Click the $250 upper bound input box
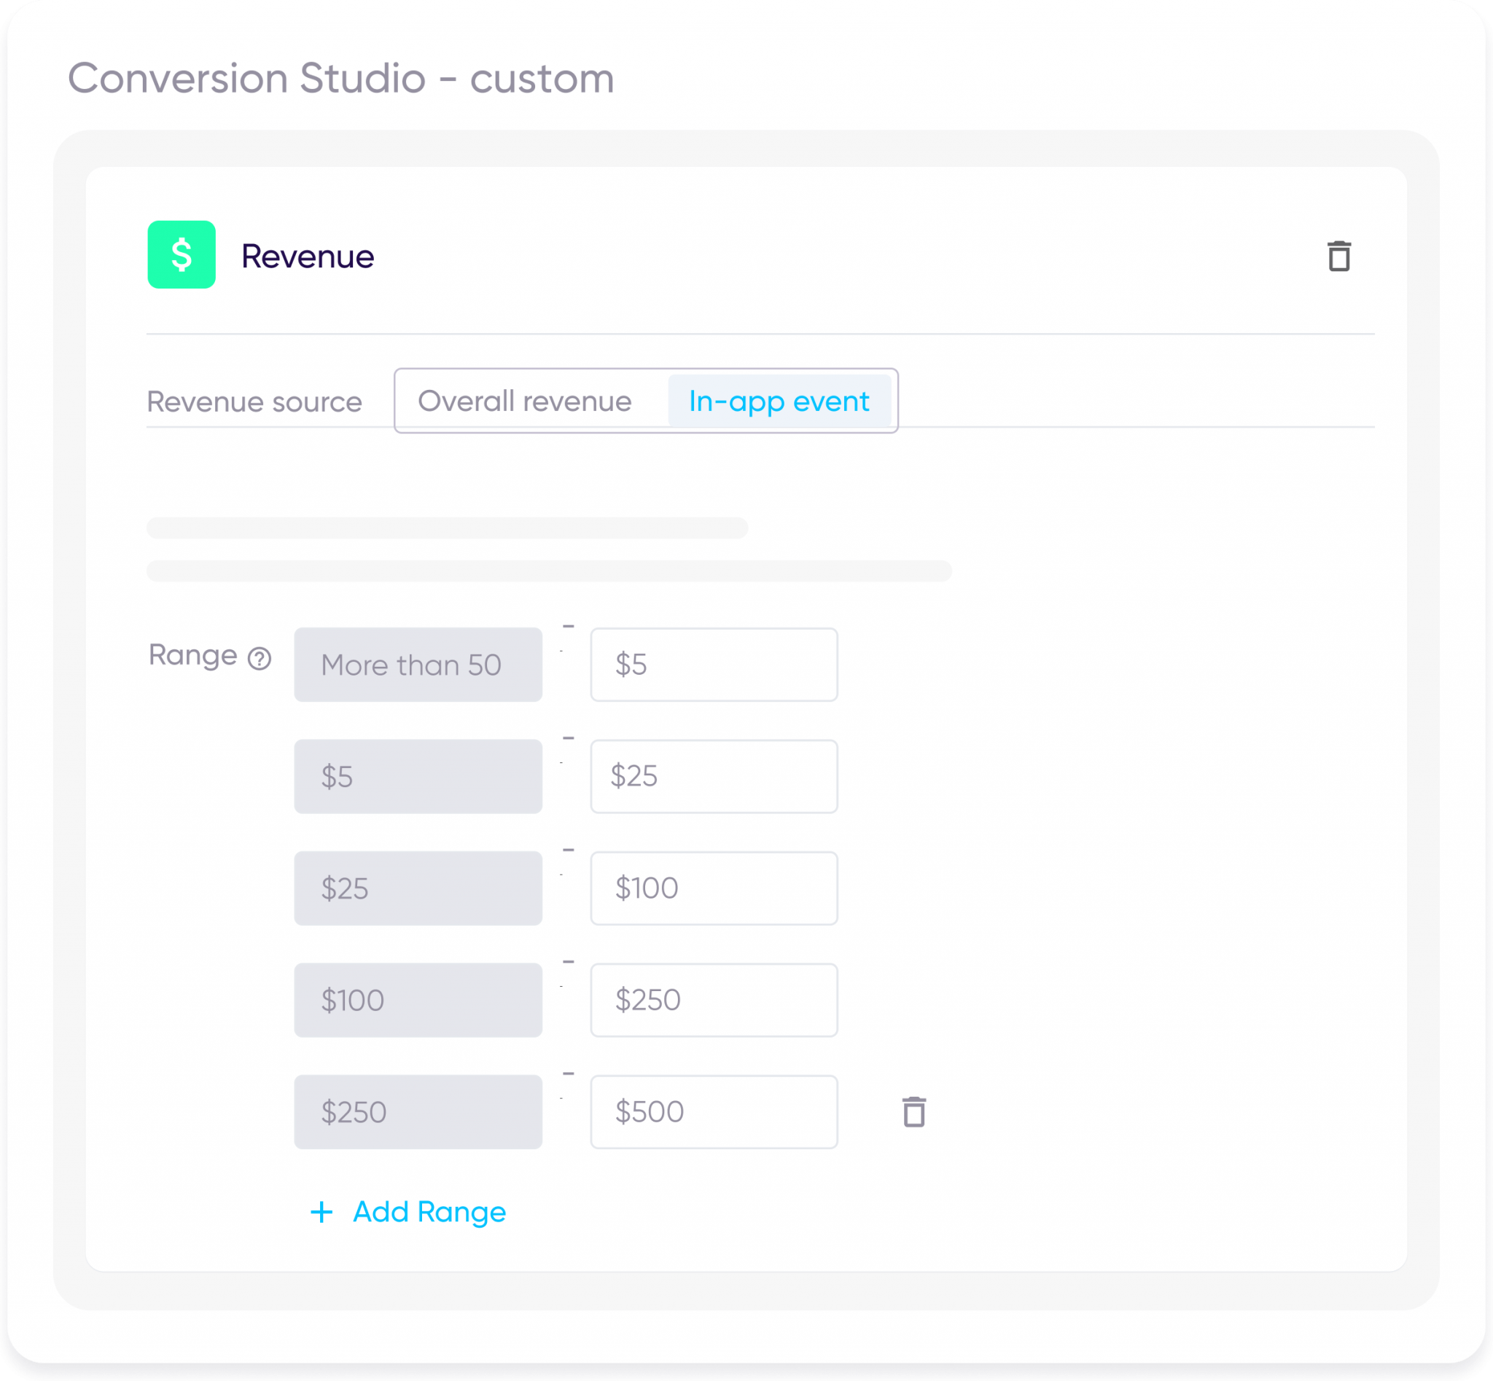 [x=712, y=1000]
